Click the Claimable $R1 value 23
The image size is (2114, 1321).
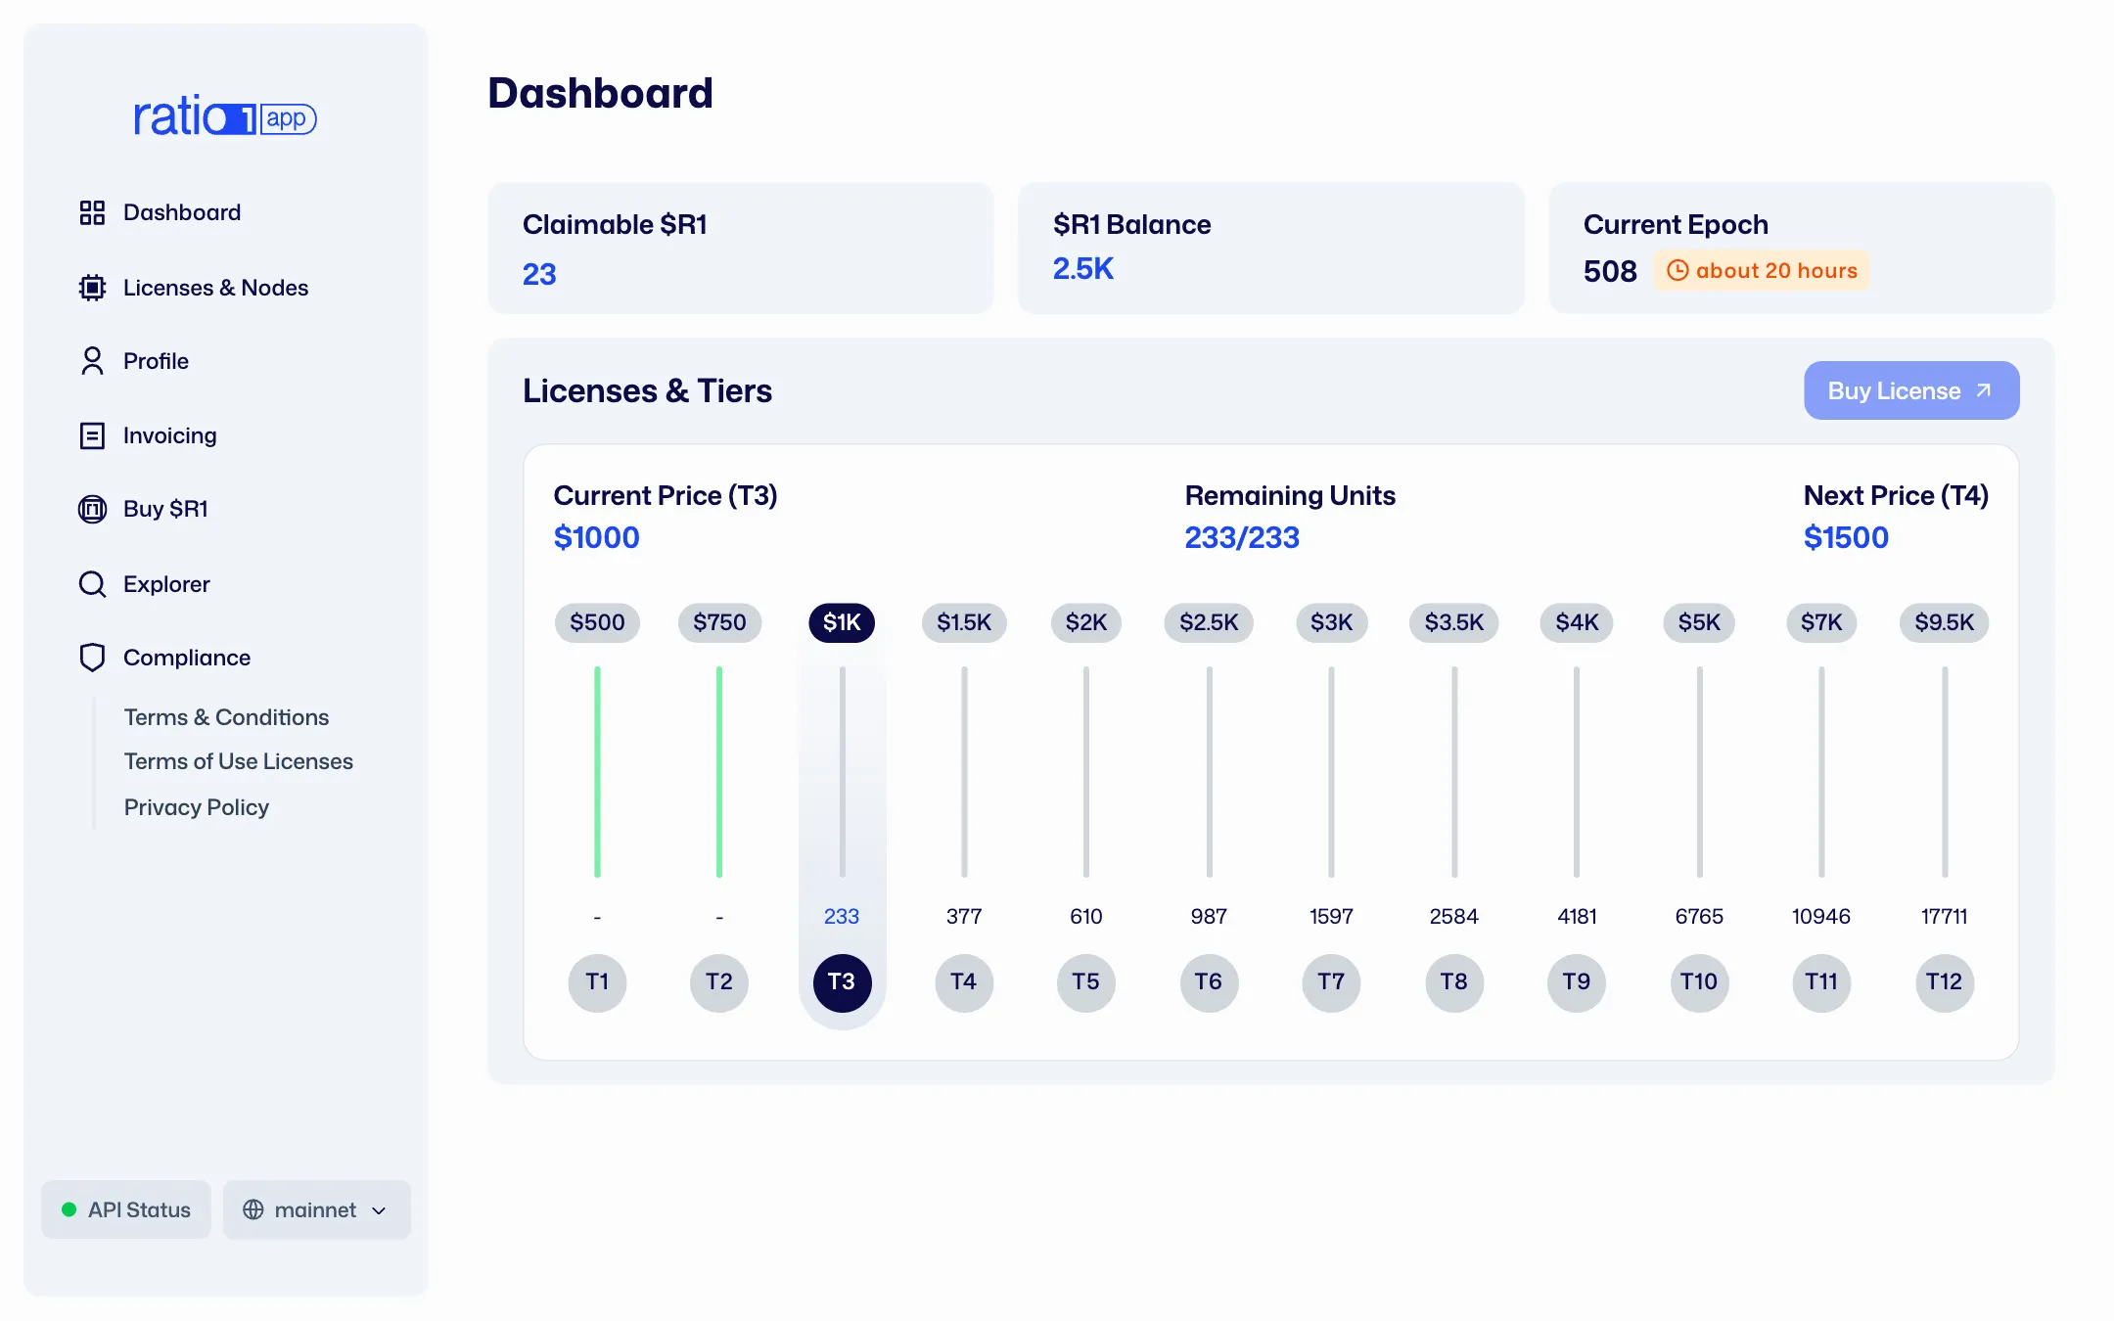tap(539, 274)
